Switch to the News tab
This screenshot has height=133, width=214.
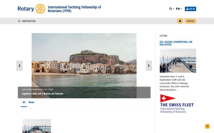(x=32, y=102)
